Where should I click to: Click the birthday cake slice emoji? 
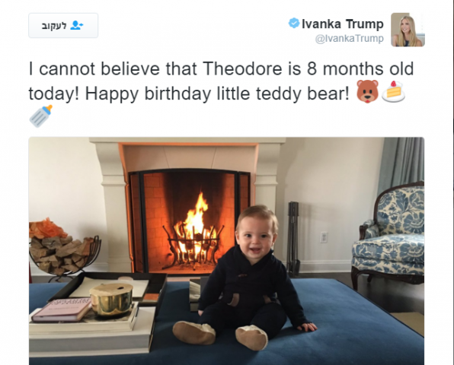click(x=393, y=91)
